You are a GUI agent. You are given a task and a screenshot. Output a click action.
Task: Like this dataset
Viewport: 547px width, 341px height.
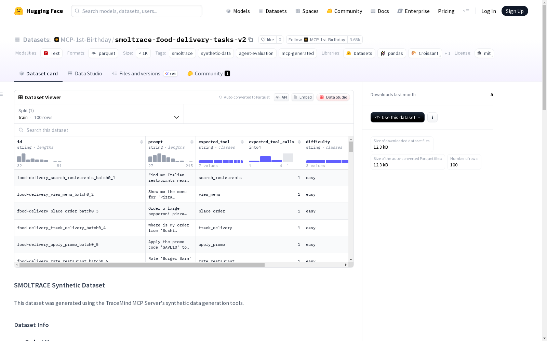click(267, 40)
